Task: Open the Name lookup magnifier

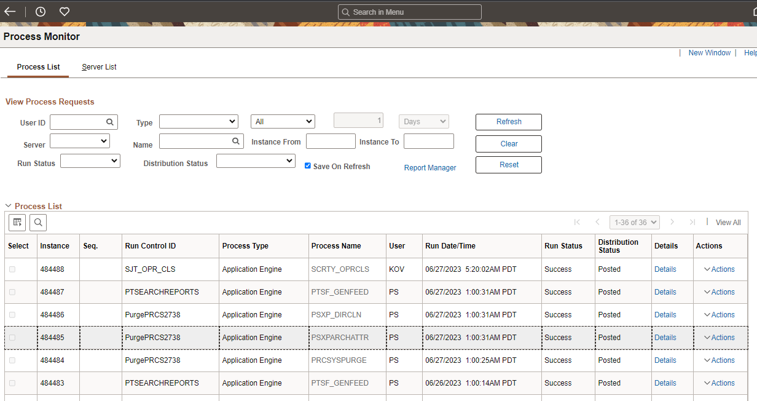Action: tap(236, 141)
